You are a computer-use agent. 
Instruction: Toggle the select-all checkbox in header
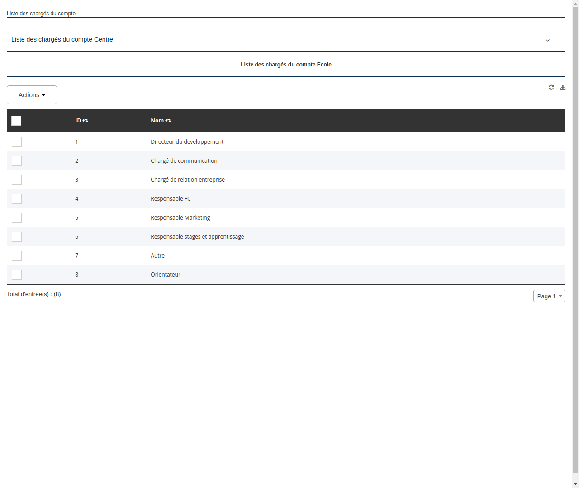click(16, 121)
